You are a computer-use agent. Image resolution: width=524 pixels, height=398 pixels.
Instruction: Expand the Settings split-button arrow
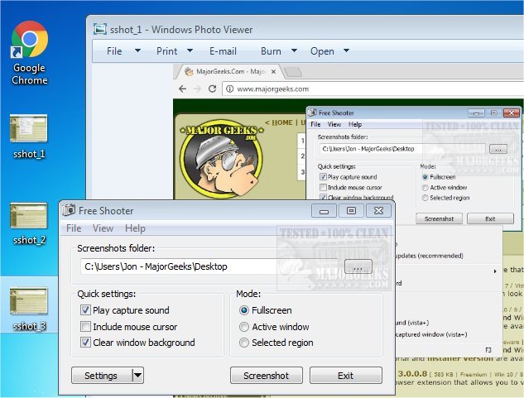point(138,376)
